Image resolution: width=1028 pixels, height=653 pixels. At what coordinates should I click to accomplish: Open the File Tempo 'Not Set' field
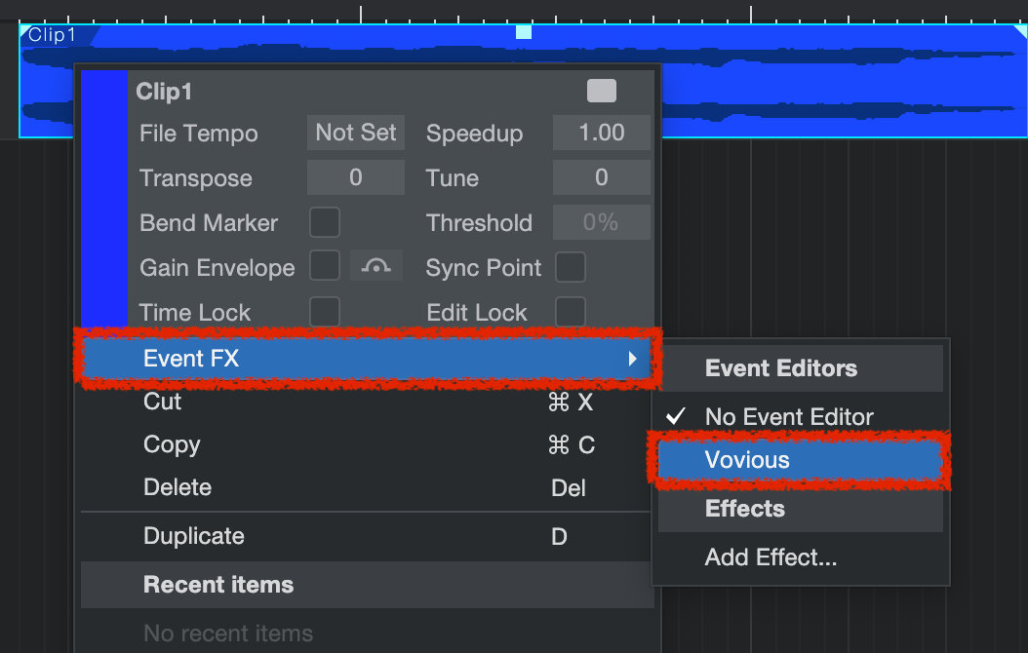[x=356, y=133]
